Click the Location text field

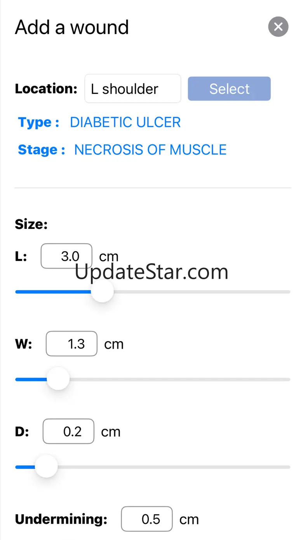pyautogui.click(x=132, y=89)
